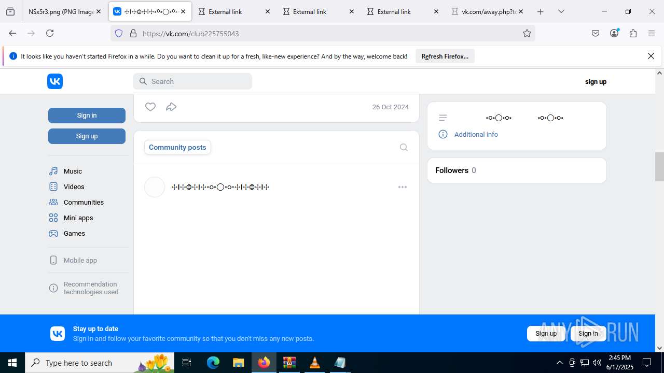Open the Windows Start menu
The image size is (664, 373).
pos(12,363)
